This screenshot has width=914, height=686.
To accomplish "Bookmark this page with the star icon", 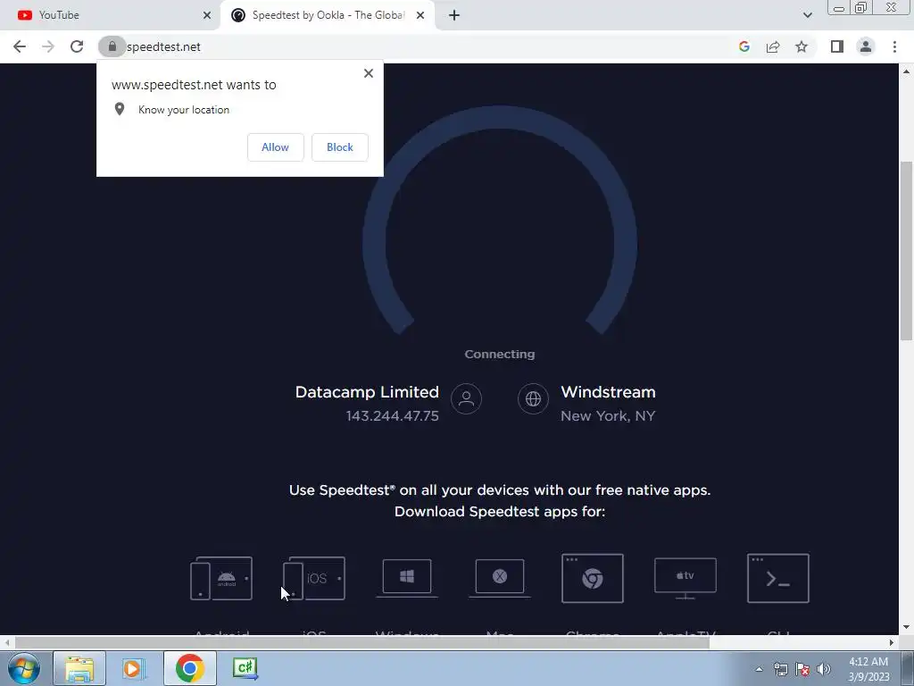I will click(802, 46).
